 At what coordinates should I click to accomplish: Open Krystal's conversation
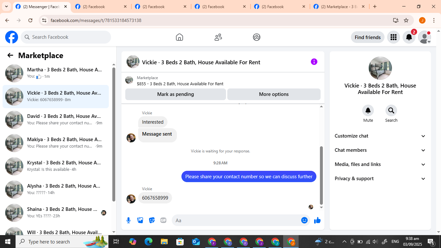pos(56,166)
